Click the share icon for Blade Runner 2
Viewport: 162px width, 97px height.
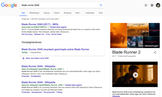[x=155, y=52]
